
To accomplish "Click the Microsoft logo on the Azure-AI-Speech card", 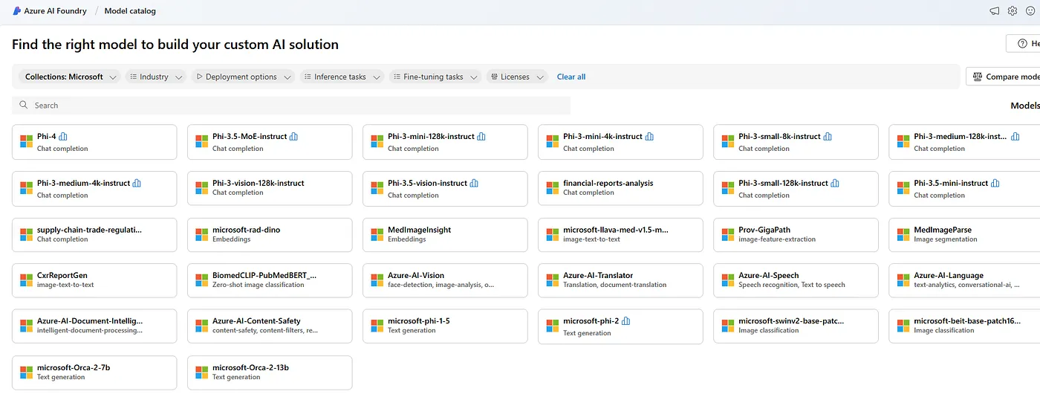I will coord(727,280).
